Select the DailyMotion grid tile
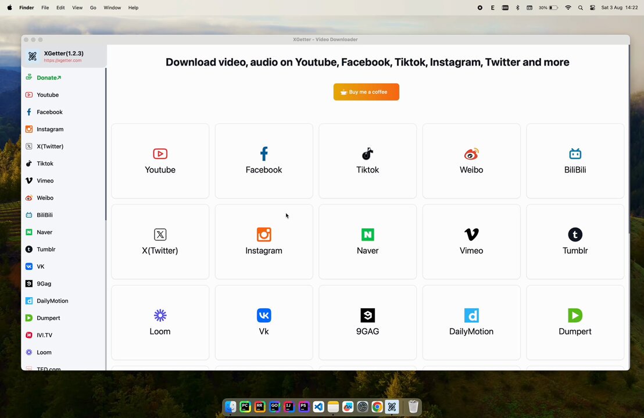 click(471, 322)
